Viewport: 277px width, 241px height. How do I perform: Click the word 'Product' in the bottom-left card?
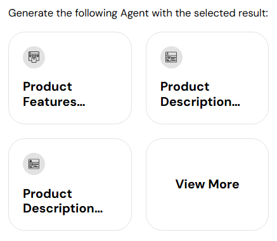coord(48,193)
